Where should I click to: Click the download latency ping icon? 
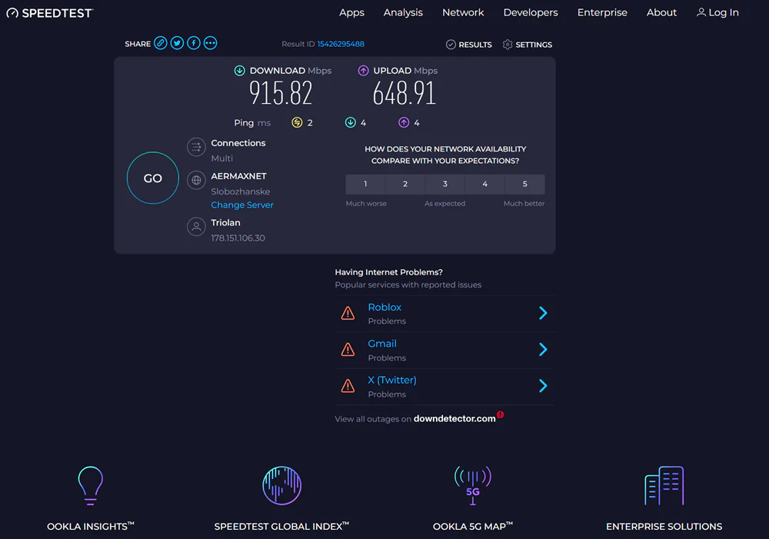(x=350, y=122)
